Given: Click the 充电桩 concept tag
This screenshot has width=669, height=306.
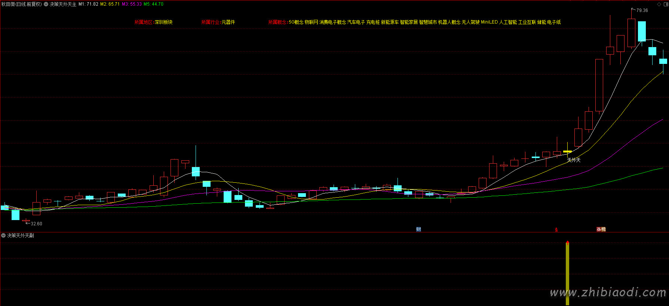Looking at the screenshot, I should click(x=373, y=22).
